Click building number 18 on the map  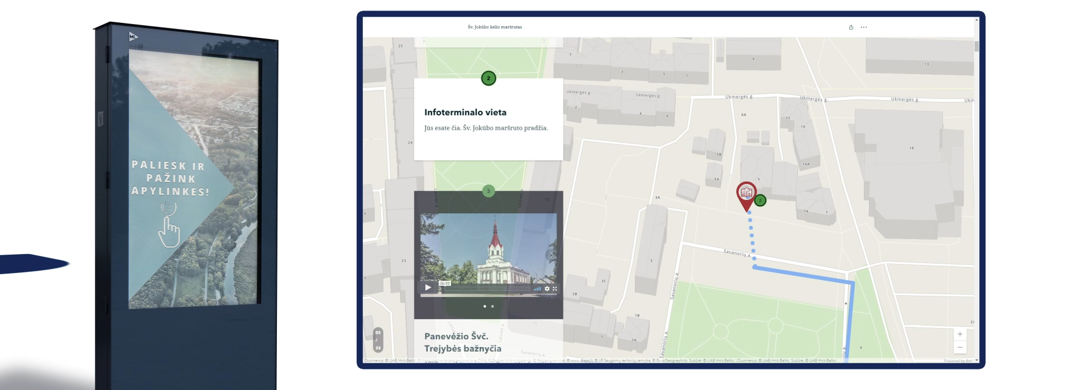(911, 148)
